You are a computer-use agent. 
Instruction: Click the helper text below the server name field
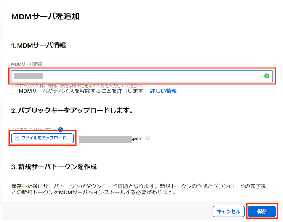point(76,86)
